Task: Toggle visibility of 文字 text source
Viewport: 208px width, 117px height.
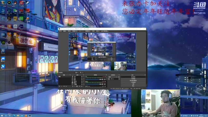Action: [x=82, y=76]
